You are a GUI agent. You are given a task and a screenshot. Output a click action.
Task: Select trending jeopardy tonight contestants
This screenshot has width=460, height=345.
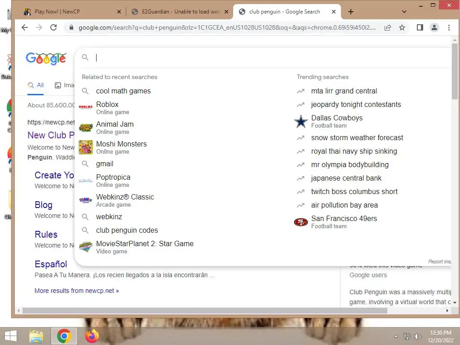356,104
